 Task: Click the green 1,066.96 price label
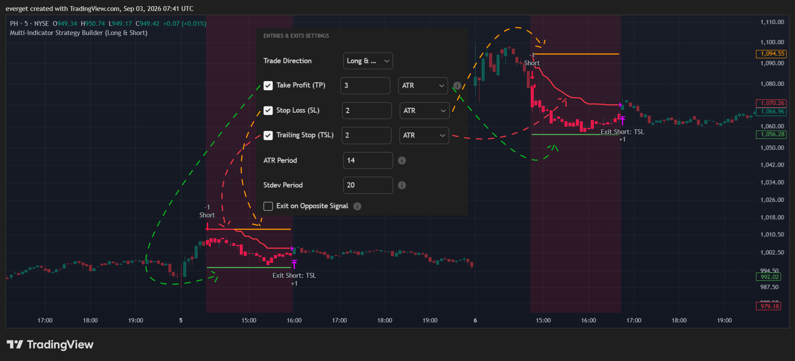771,112
